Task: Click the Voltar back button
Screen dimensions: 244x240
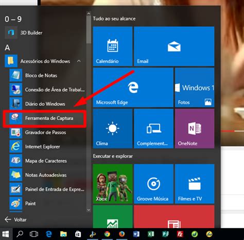Action: pos(15,220)
